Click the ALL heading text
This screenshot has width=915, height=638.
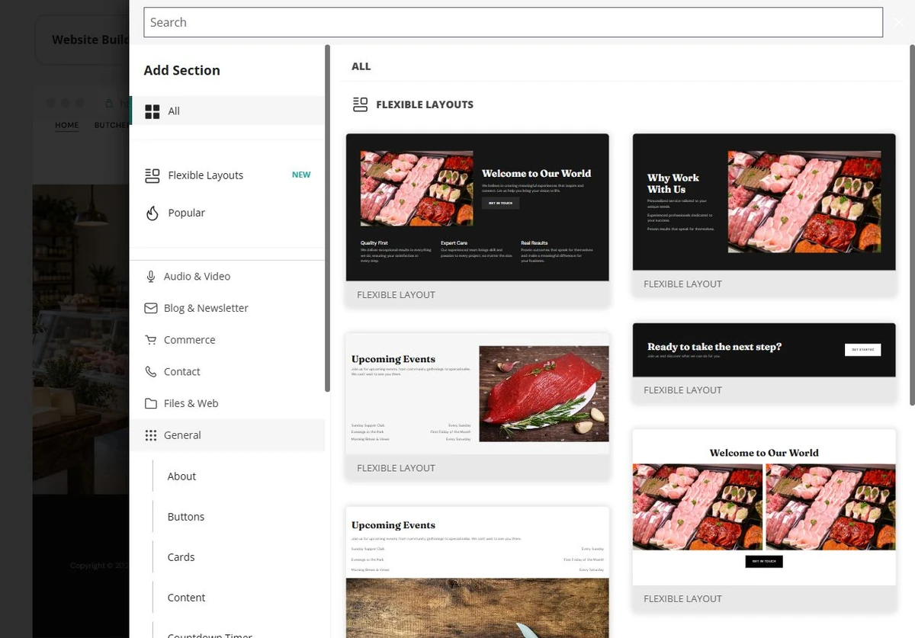pyautogui.click(x=361, y=66)
